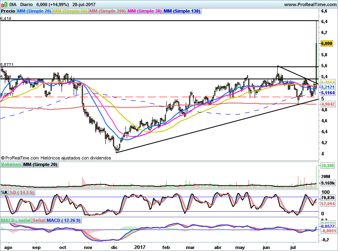
Task: Click the MACD (12 26 9) label
Action: click(64, 220)
